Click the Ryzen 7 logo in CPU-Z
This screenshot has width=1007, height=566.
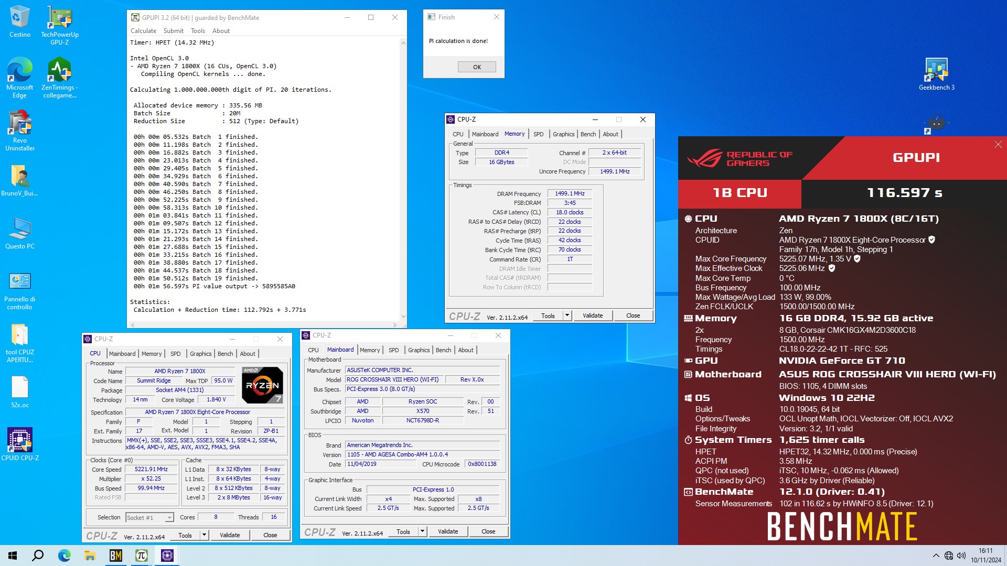tap(262, 385)
